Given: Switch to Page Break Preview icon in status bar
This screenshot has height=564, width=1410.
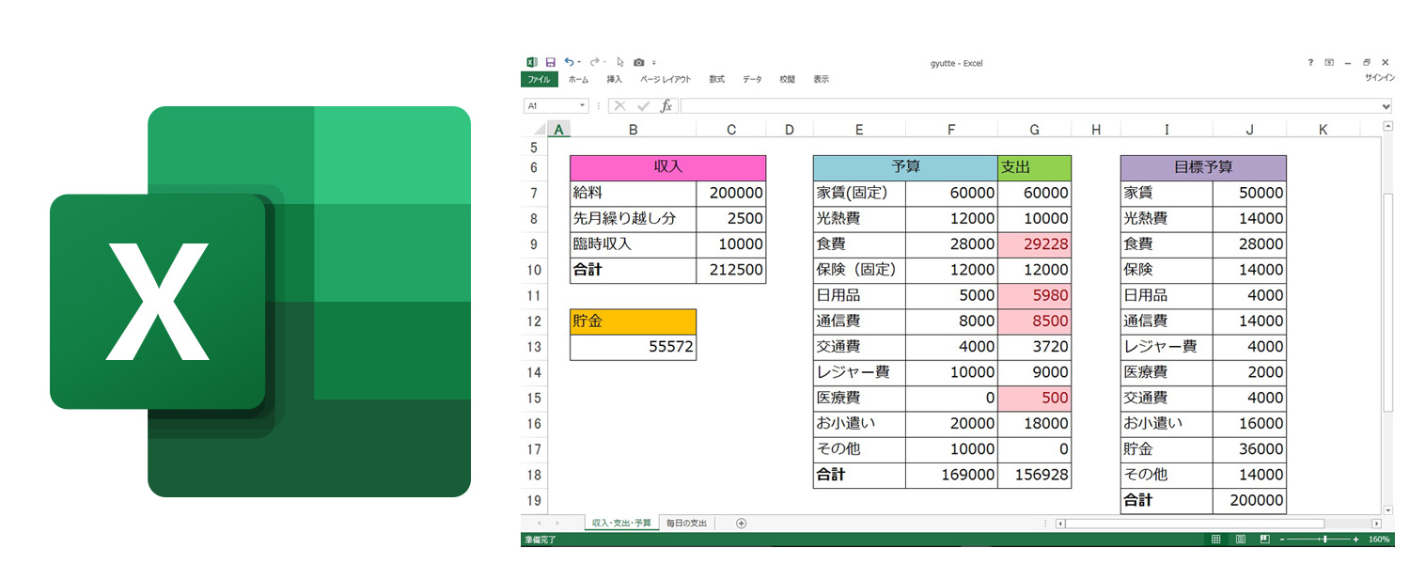Looking at the screenshot, I should (1264, 540).
